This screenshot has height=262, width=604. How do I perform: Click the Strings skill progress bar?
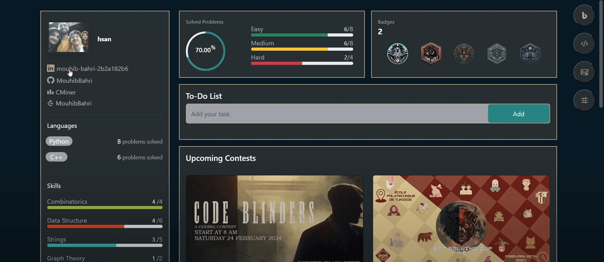pyautogui.click(x=105, y=245)
